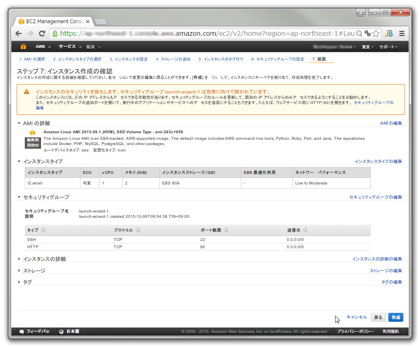Expand the タグ section
Viewport: 420px width, 347px height.
click(19, 282)
